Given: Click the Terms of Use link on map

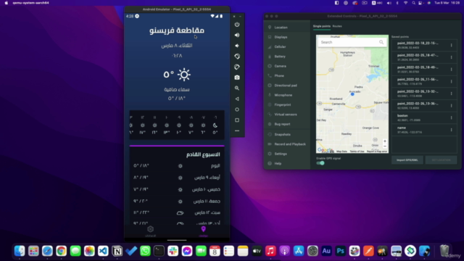Looking at the screenshot, I should 357,152.
